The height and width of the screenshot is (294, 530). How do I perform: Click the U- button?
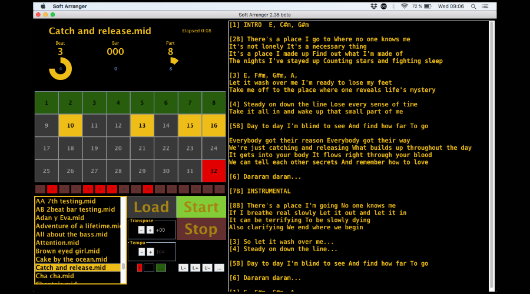(207, 268)
